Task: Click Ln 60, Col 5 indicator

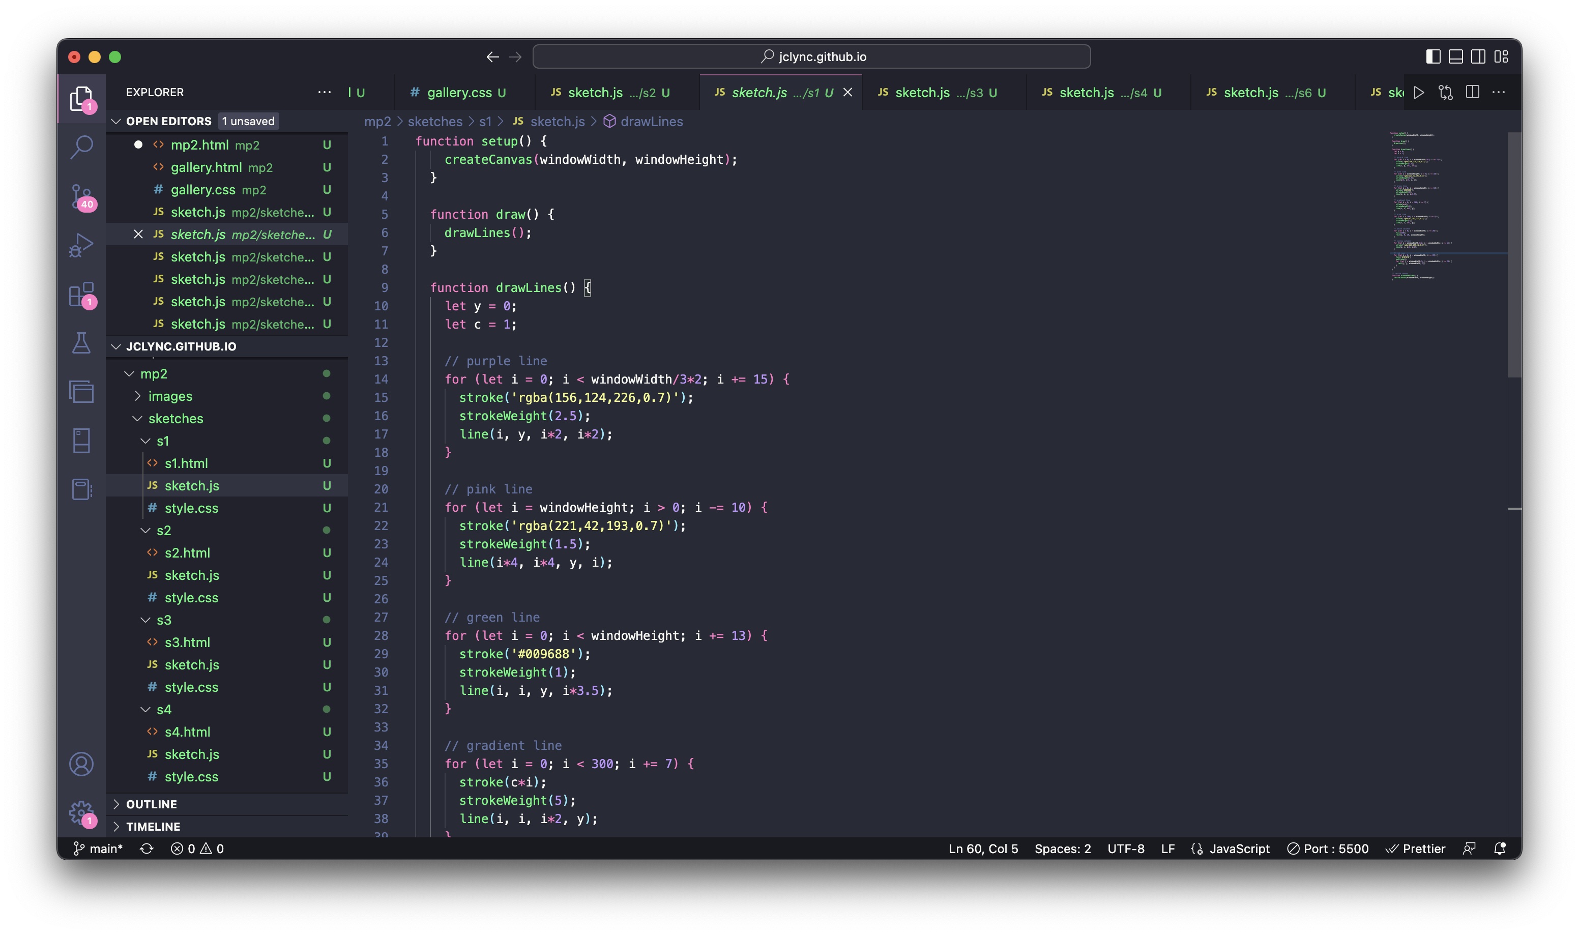Action: pos(983,849)
